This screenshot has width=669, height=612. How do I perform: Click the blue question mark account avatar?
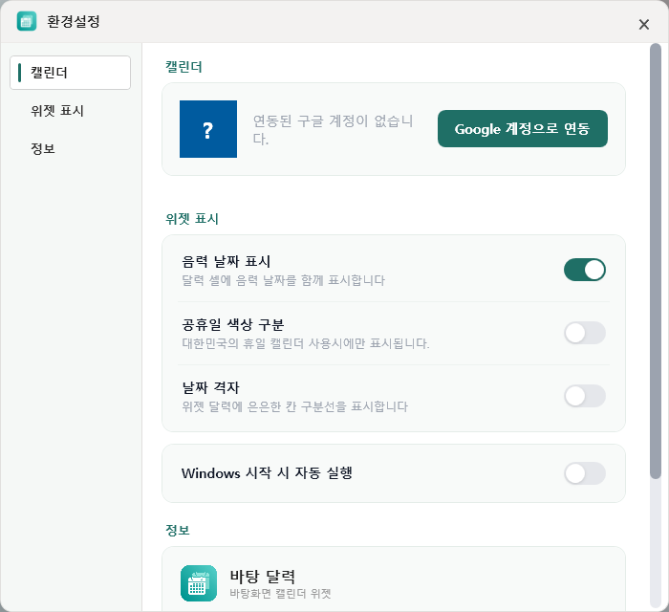[208, 129]
